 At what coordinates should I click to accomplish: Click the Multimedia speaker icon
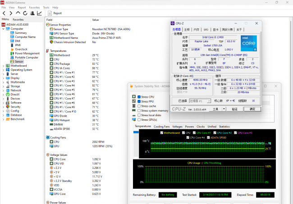[x=8, y=82]
